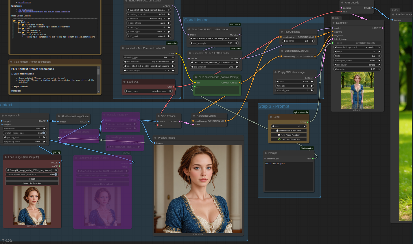The width and height of the screenshot is (413, 244).
Task: Click the FluxKontextImageScale node collapse dot
Action: click(x=59, y=116)
